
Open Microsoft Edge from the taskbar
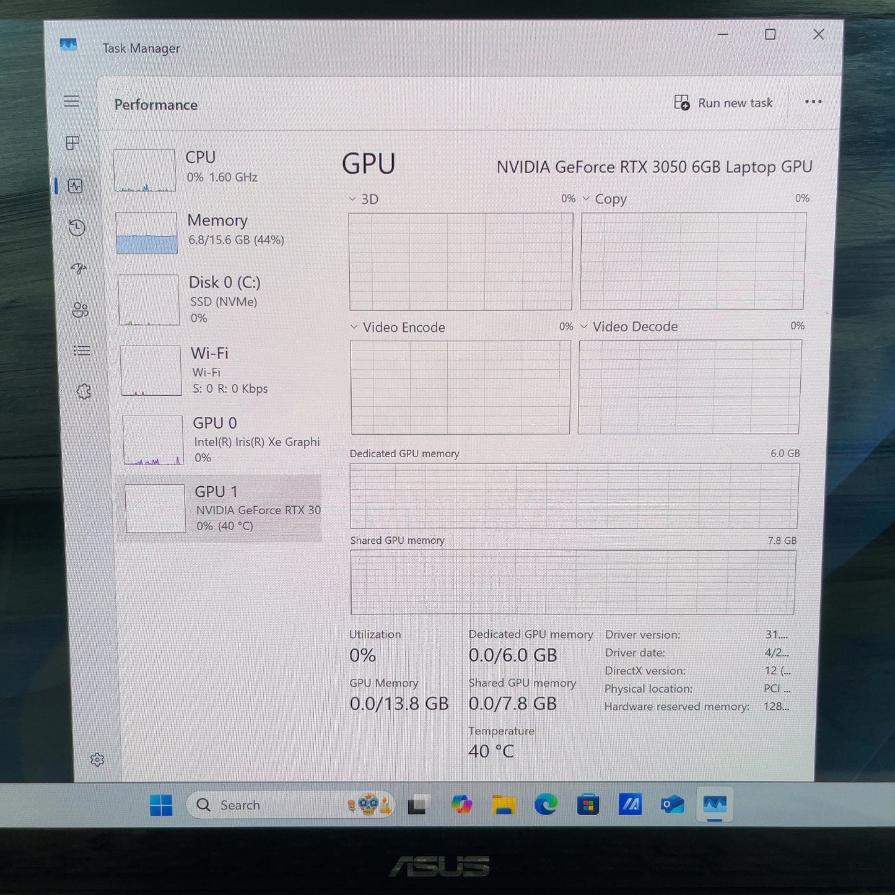pos(545,804)
